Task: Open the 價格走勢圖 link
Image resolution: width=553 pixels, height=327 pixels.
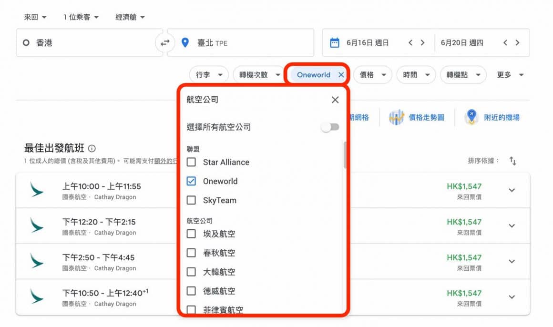Action: point(426,117)
